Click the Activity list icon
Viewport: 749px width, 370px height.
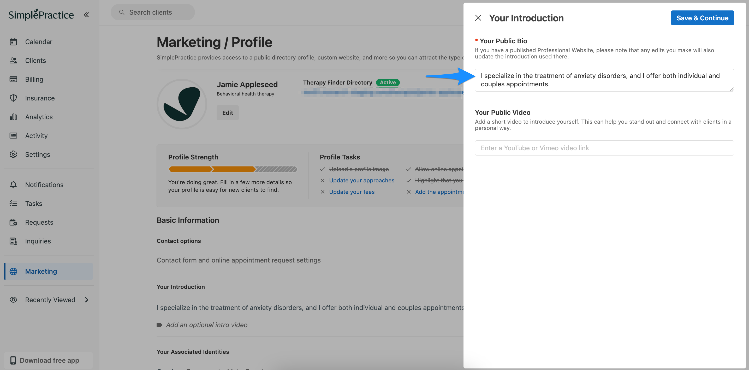(x=13, y=136)
